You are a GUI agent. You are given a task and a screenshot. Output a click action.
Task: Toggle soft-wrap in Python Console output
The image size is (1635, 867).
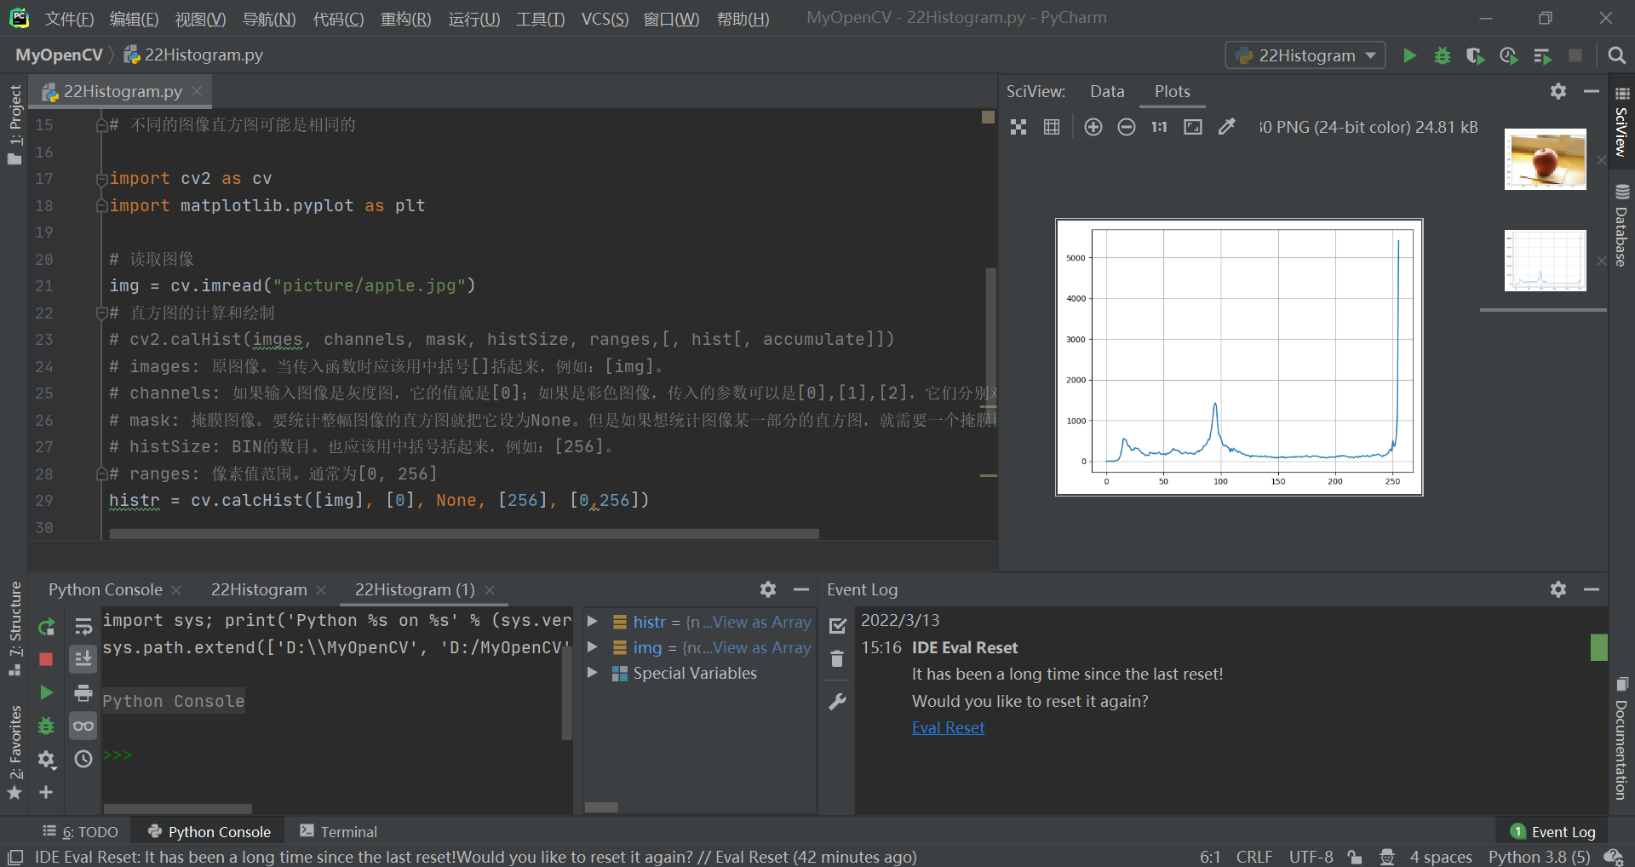click(x=83, y=626)
